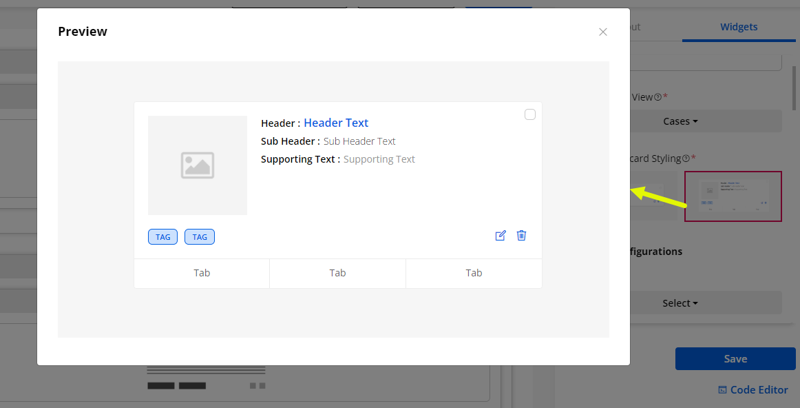Click the help icon beside card Styling
The height and width of the screenshot is (408, 800).
tap(686, 159)
